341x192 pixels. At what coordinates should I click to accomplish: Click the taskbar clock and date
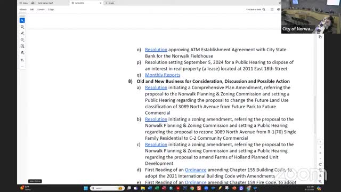tap(310, 188)
